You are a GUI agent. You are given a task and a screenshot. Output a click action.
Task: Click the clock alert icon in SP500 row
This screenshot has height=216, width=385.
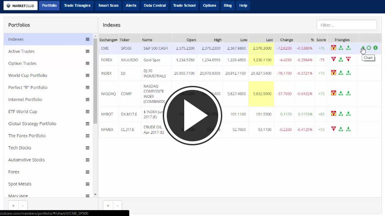(369, 48)
